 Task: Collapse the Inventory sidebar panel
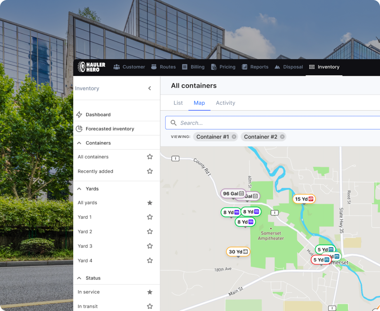click(150, 88)
